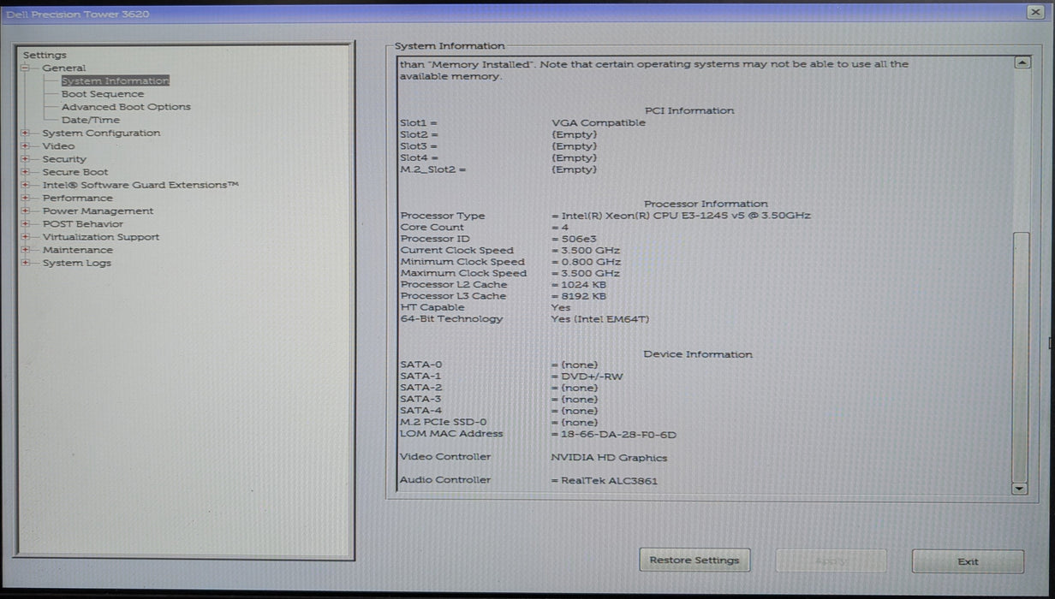Image resolution: width=1055 pixels, height=599 pixels.
Task: Click the 'Device Information' heading
Action: coord(698,354)
